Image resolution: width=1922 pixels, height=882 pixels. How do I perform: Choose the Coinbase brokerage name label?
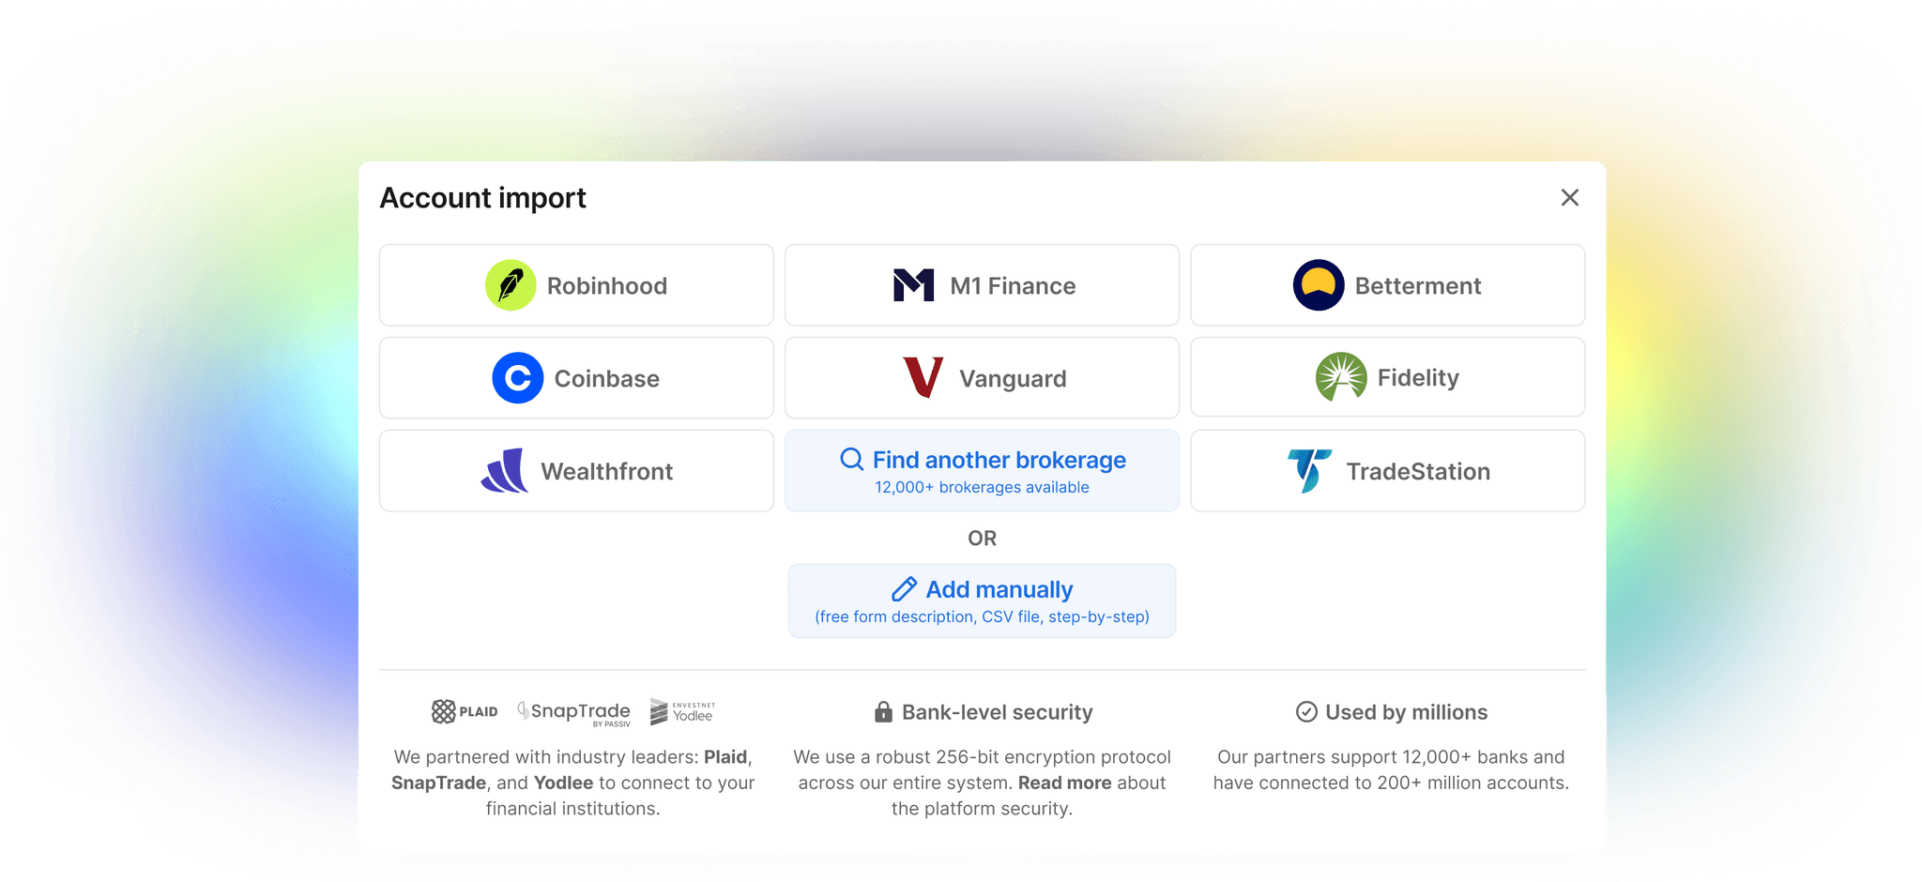(607, 379)
